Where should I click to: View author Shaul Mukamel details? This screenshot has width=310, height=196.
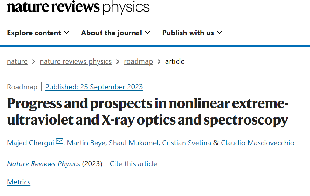coord(134,143)
